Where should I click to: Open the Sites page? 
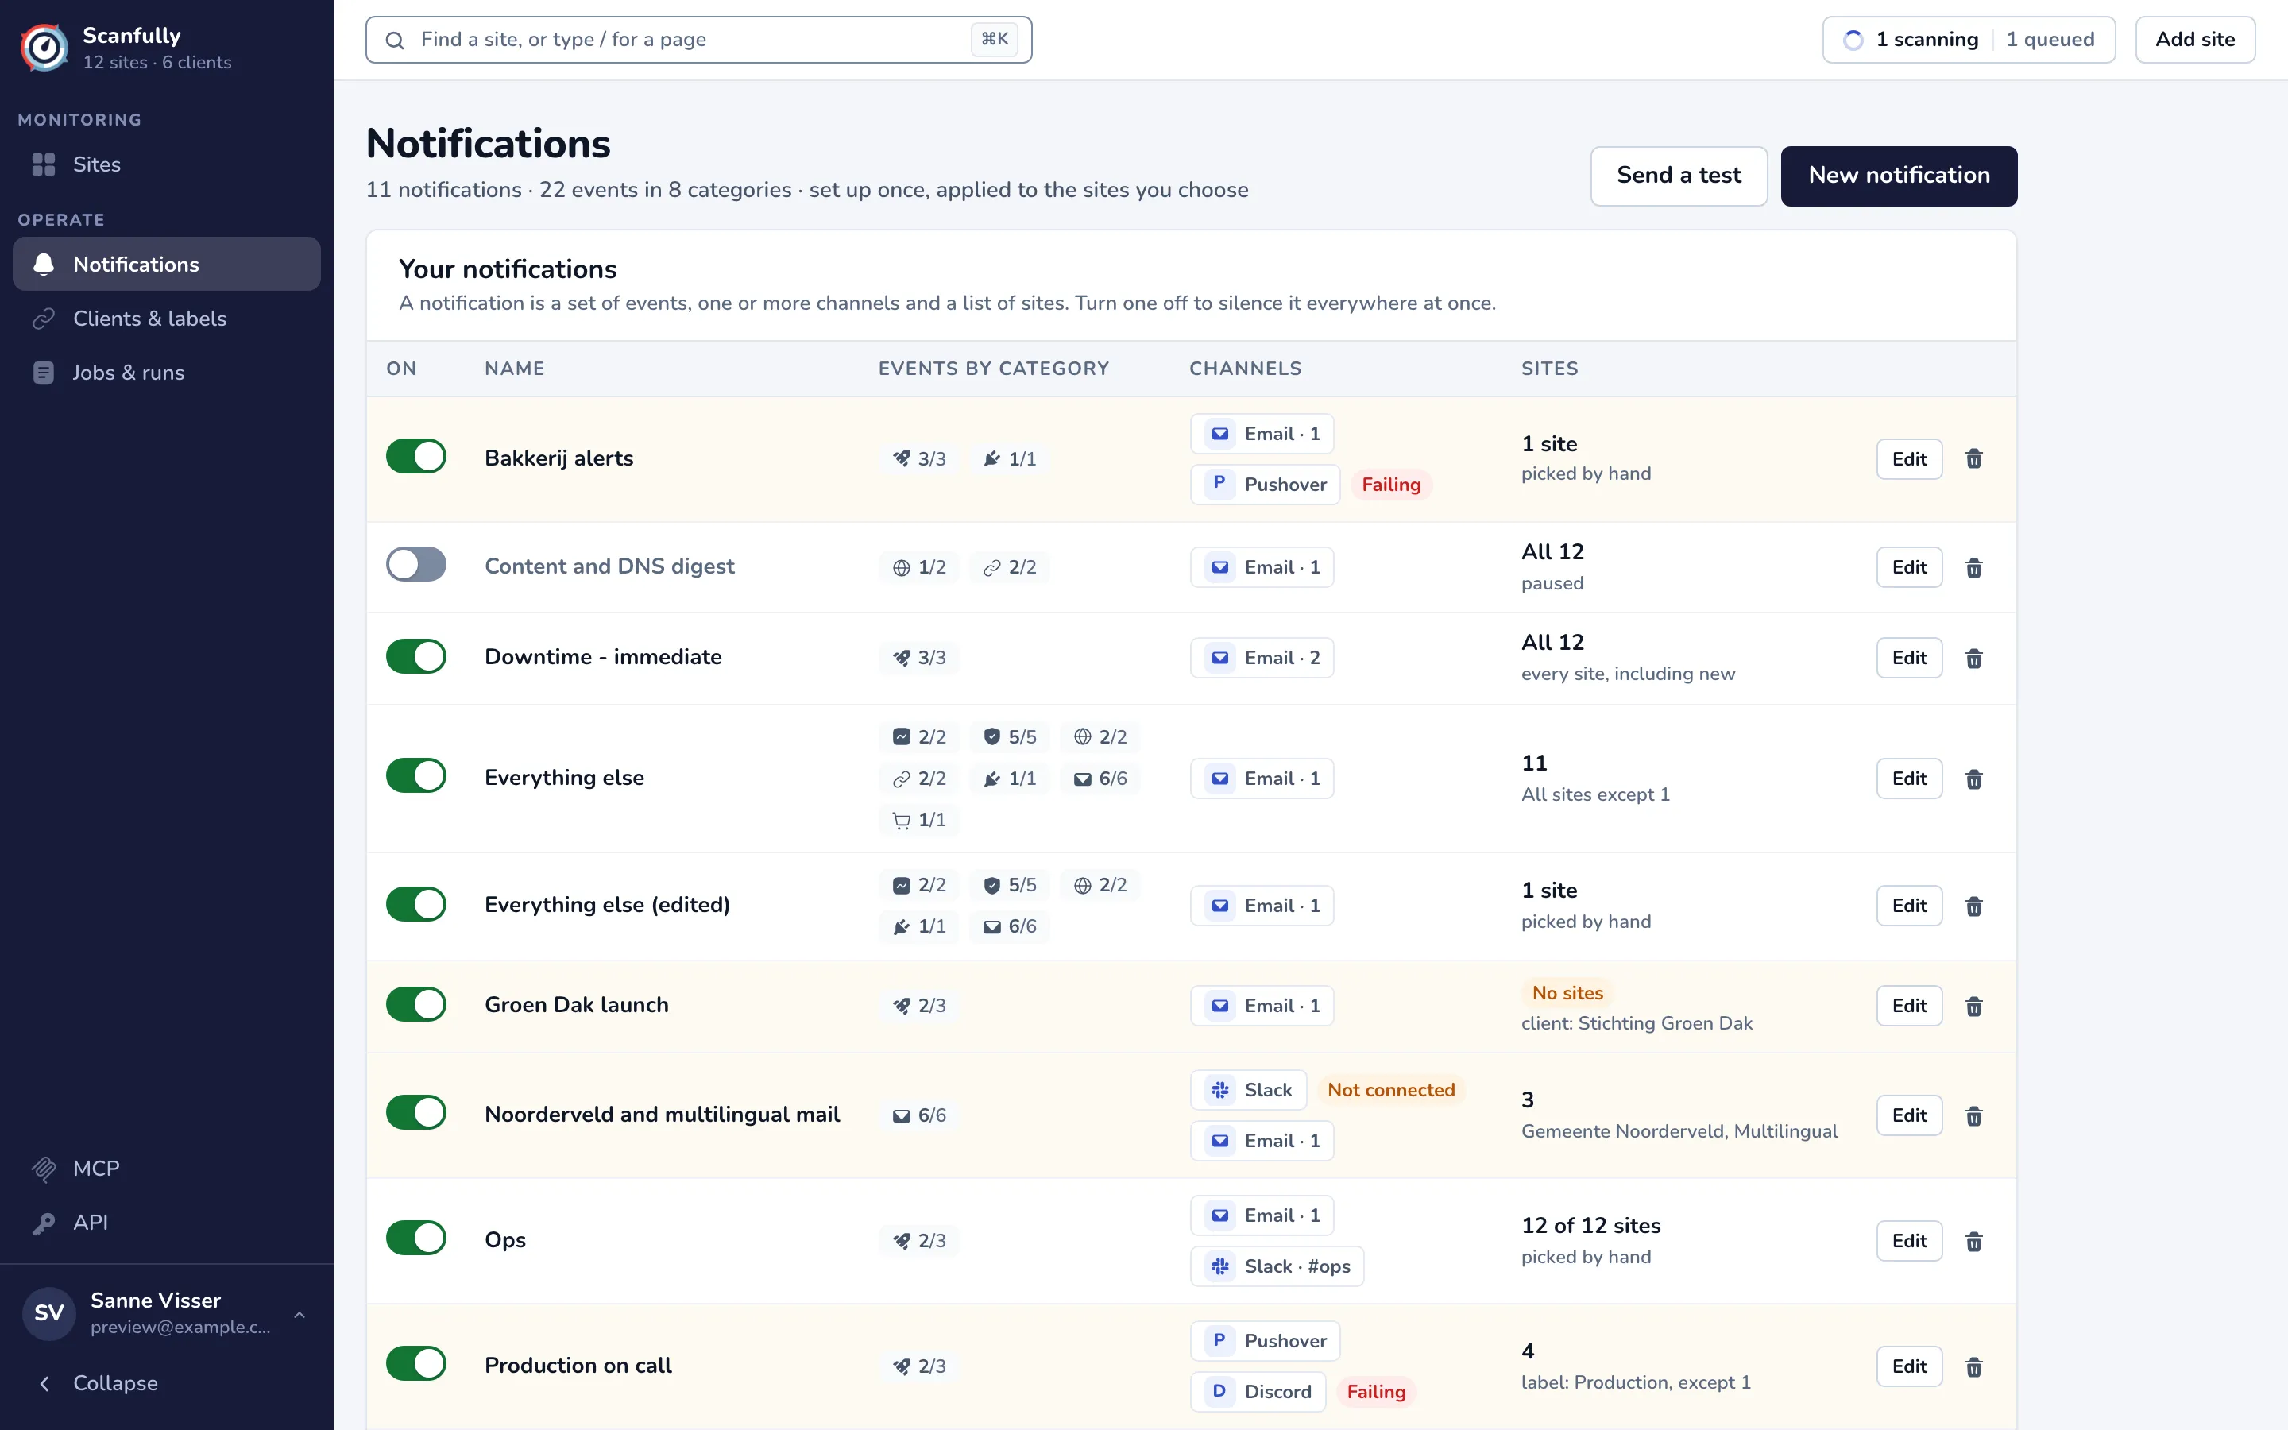pos(166,164)
